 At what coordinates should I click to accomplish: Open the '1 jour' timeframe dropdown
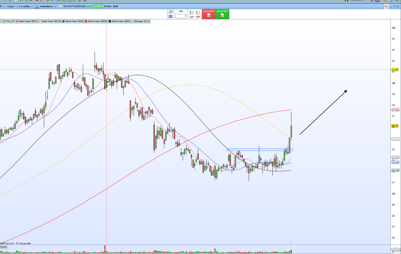coord(12,6)
